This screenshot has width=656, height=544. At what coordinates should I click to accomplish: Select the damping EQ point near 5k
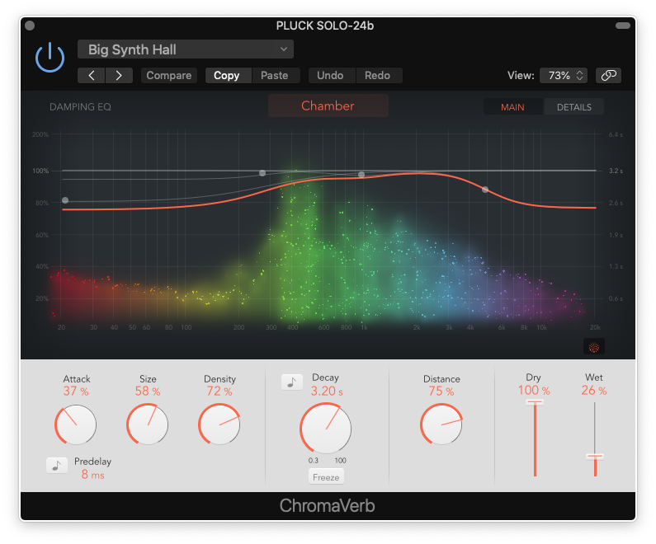click(x=485, y=190)
